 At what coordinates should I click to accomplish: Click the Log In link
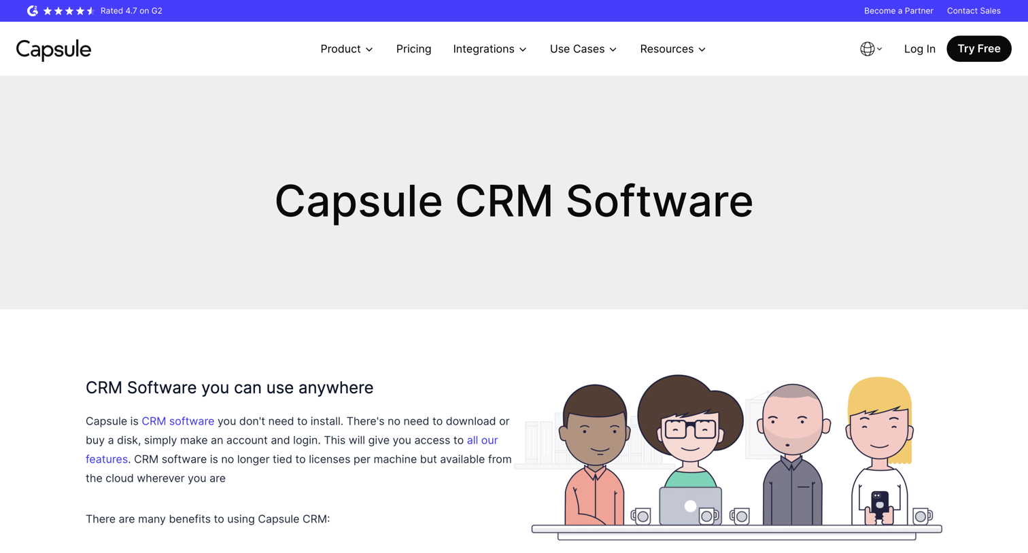[919, 49]
